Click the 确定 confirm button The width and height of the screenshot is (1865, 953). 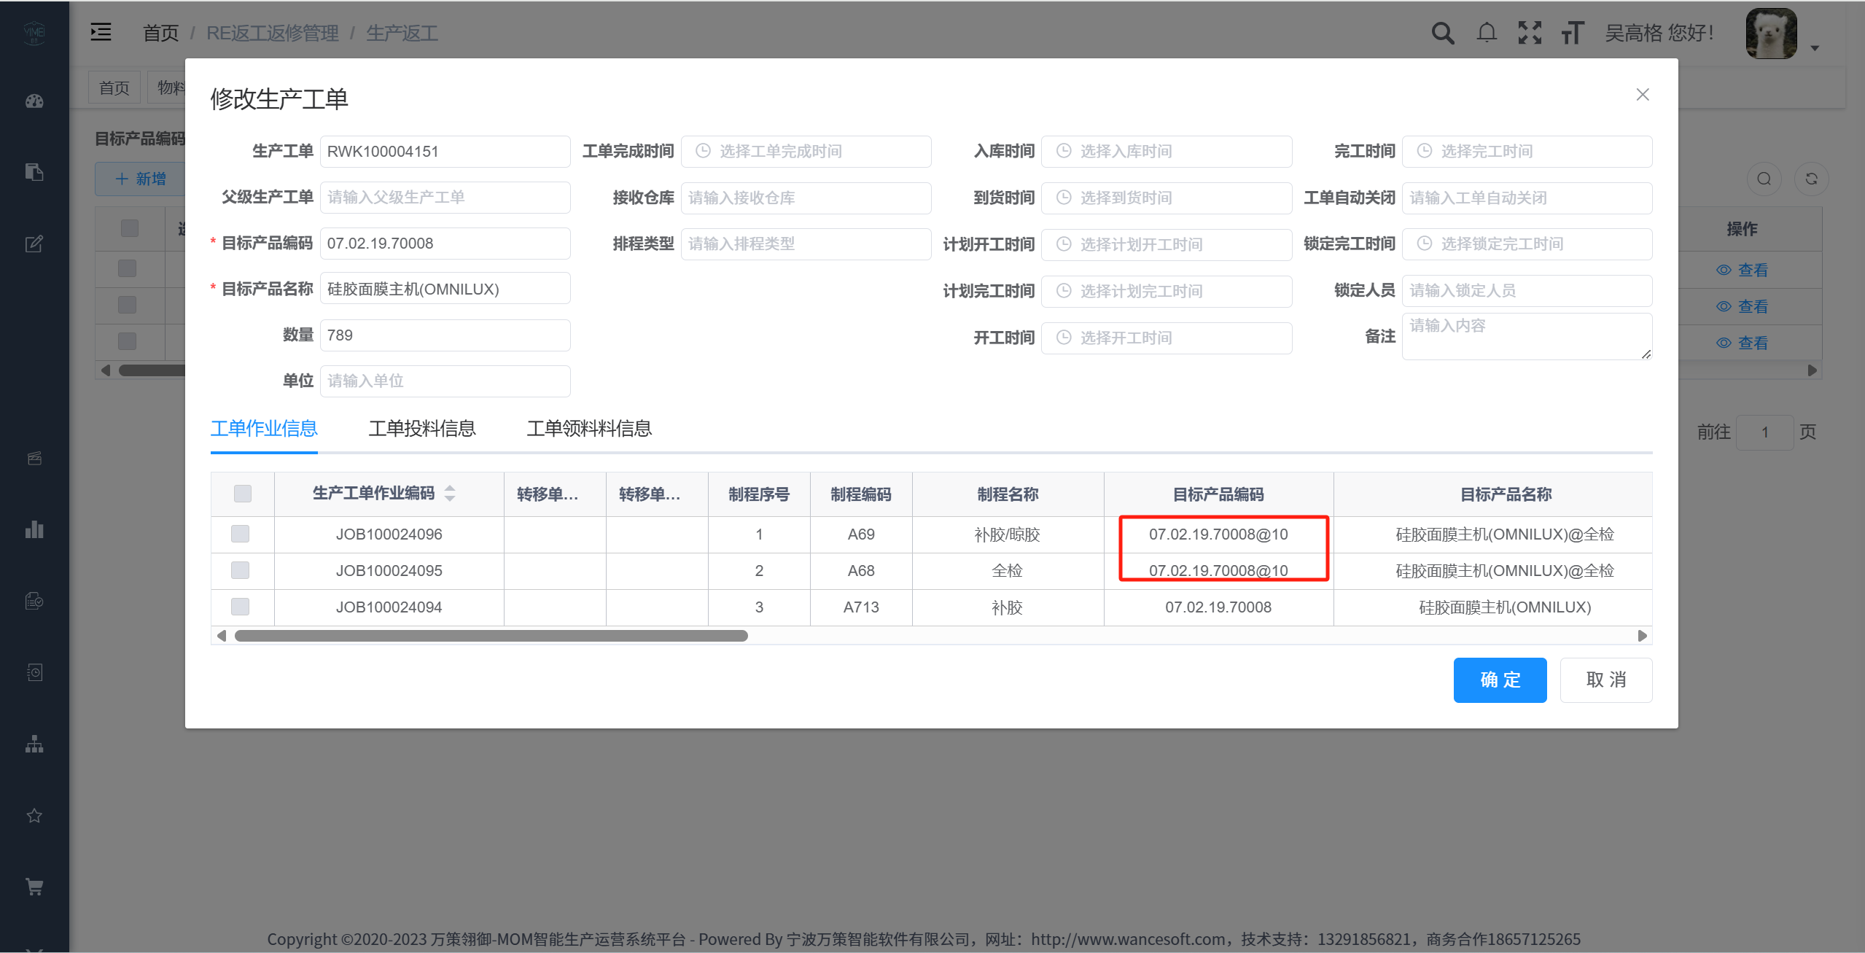point(1500,680)
